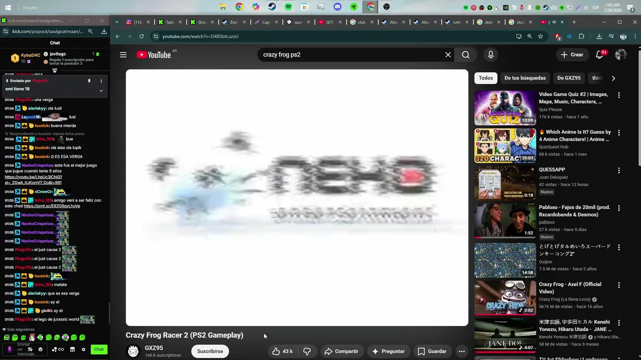Select the De tus búsquedas chip
The width and height of the screenshot is (641, 360).
[x=525, y=78]
